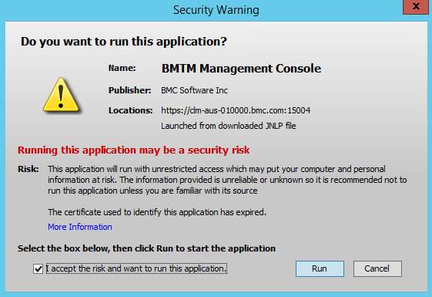Select the publisher text 'BMC Software Inc'

click(194, 90)
